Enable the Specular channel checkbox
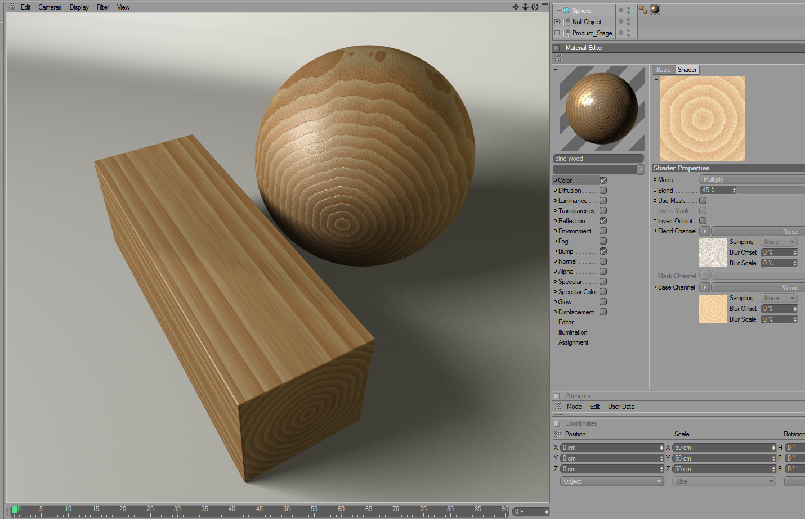This screenshot has height=519, width=805. 603,282
